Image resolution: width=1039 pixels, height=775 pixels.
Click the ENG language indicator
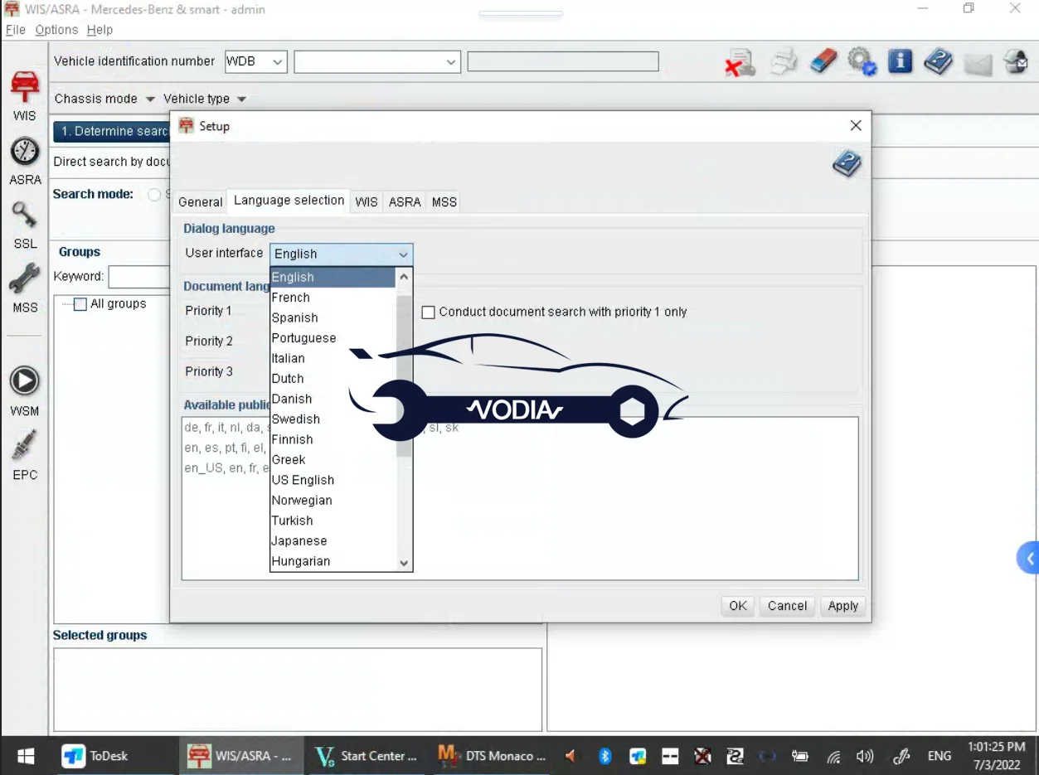click(x=939, y=756)
